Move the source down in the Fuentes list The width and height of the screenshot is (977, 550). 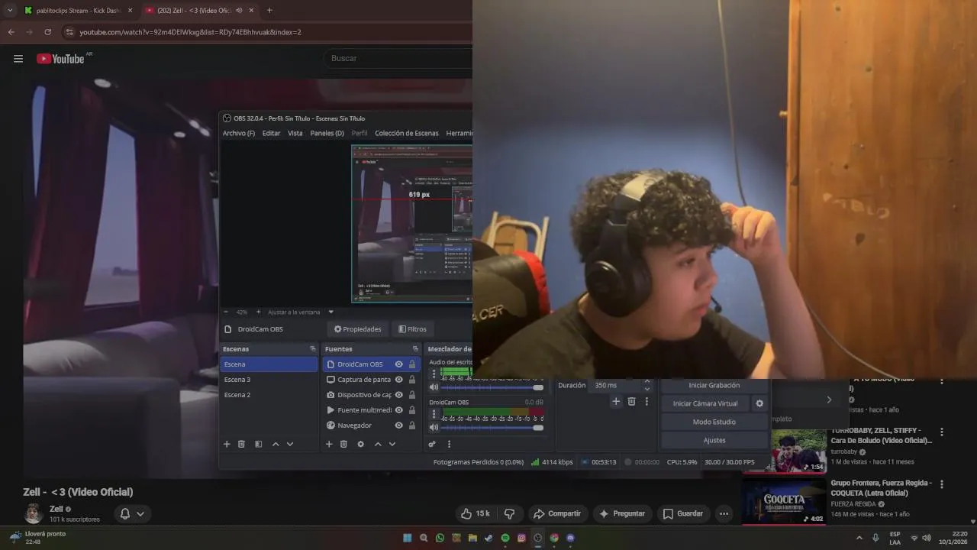[x=392, y=444]
